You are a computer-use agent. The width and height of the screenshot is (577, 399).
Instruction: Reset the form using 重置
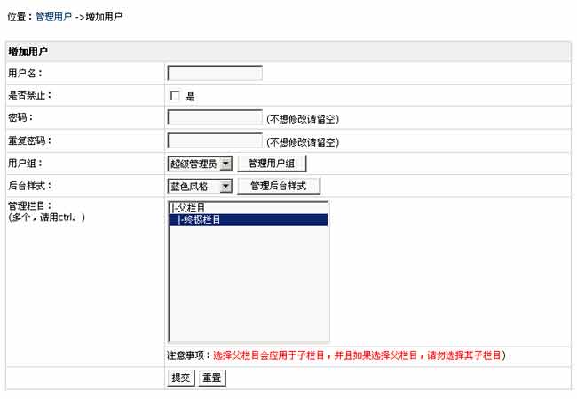point(211,378)
